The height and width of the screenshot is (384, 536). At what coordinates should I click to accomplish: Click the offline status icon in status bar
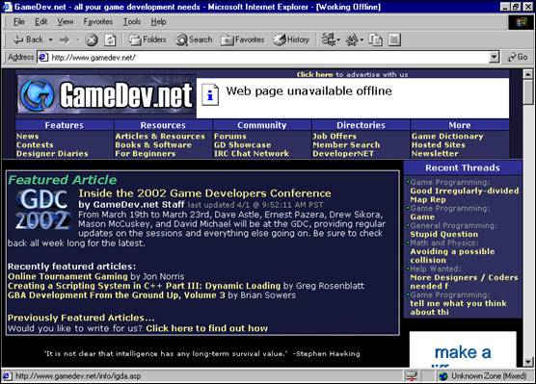pos(411,375)
